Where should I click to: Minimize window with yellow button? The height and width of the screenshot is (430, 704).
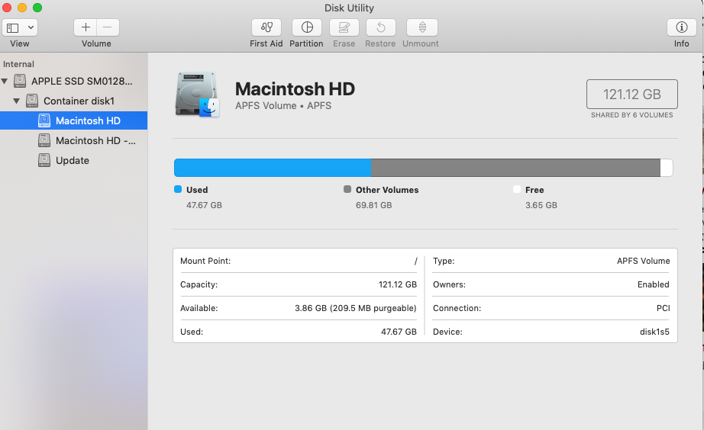point(22,8)
